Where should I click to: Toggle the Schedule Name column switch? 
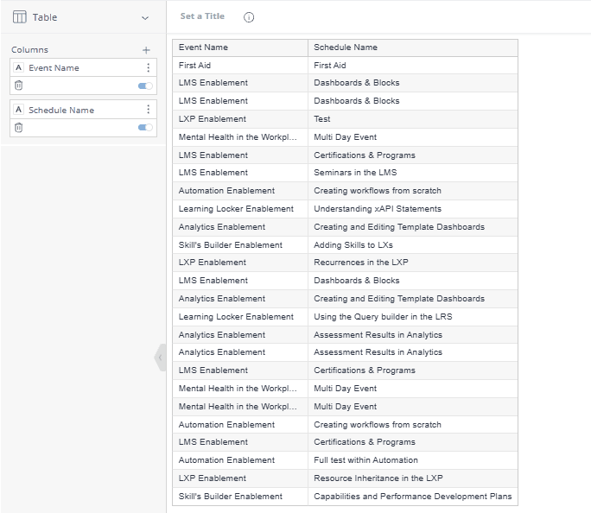tap(145, 128)
